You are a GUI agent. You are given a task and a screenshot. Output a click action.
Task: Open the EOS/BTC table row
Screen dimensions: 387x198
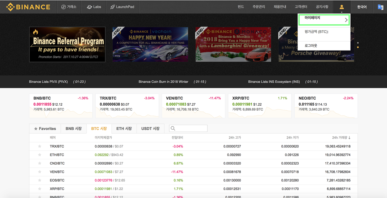(x=193, y=180)
